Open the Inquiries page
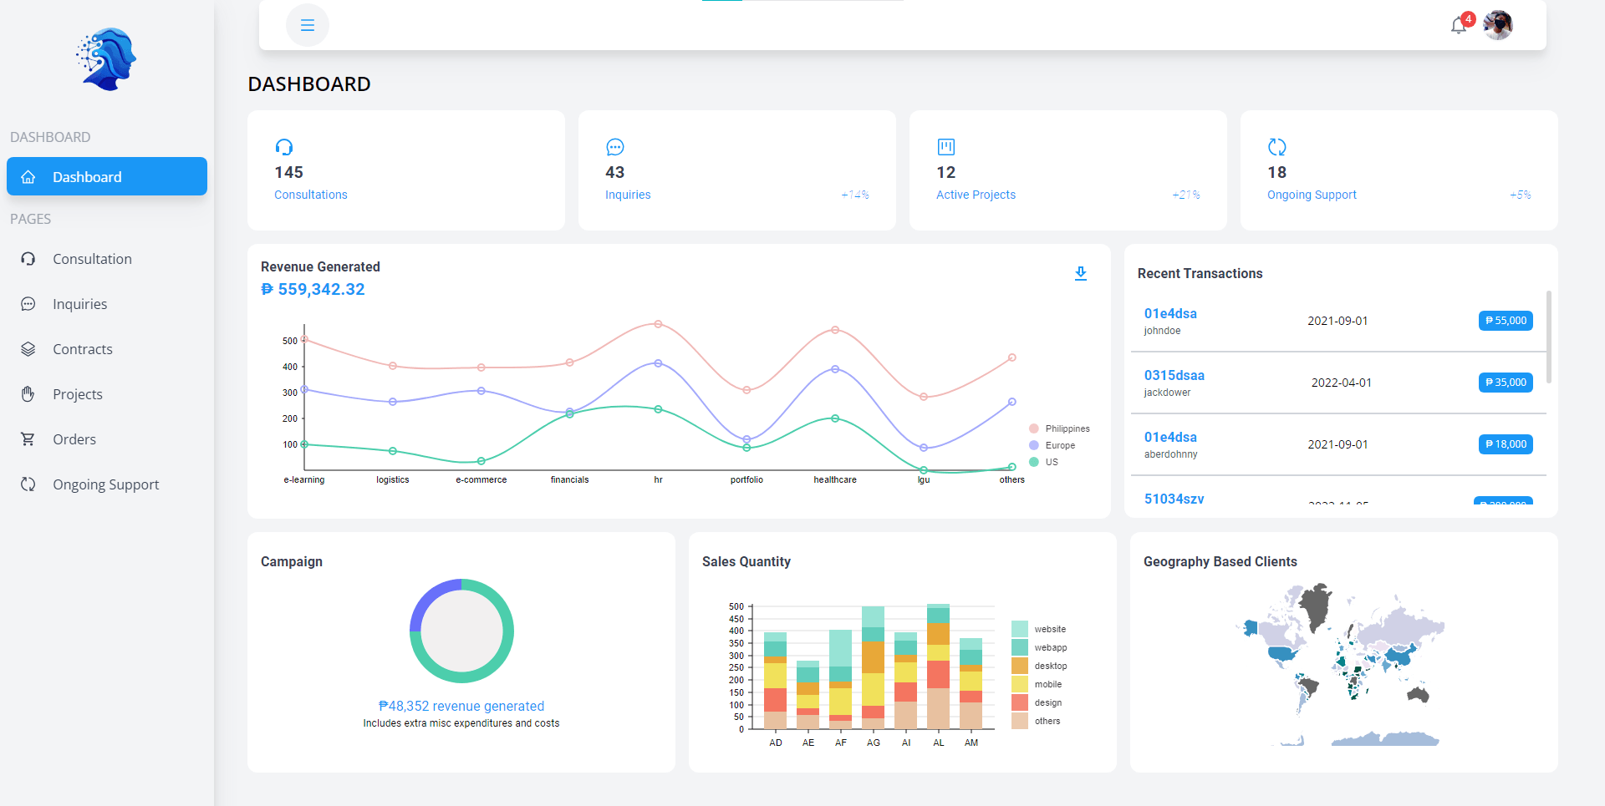The image size is (1605, 806). coord(107,304)
